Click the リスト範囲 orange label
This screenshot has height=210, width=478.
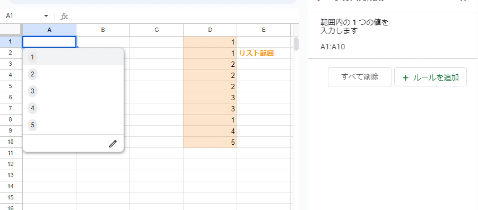point(256,54)
